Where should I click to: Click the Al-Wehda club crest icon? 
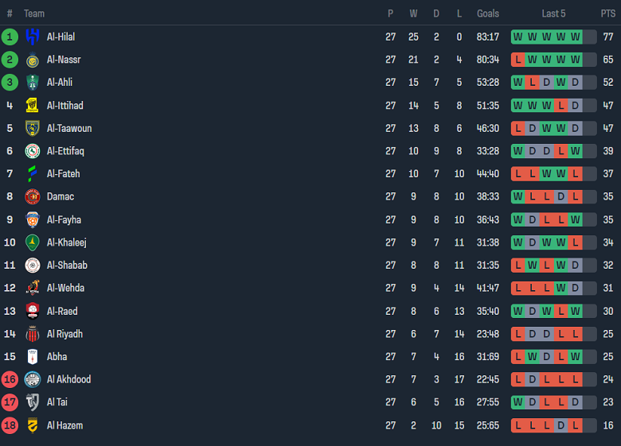tap(33, 288)
